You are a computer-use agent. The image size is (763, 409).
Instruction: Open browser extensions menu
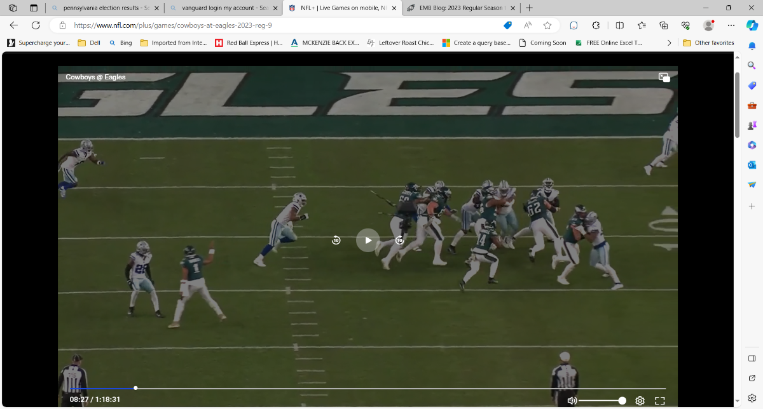click(596, 25)
